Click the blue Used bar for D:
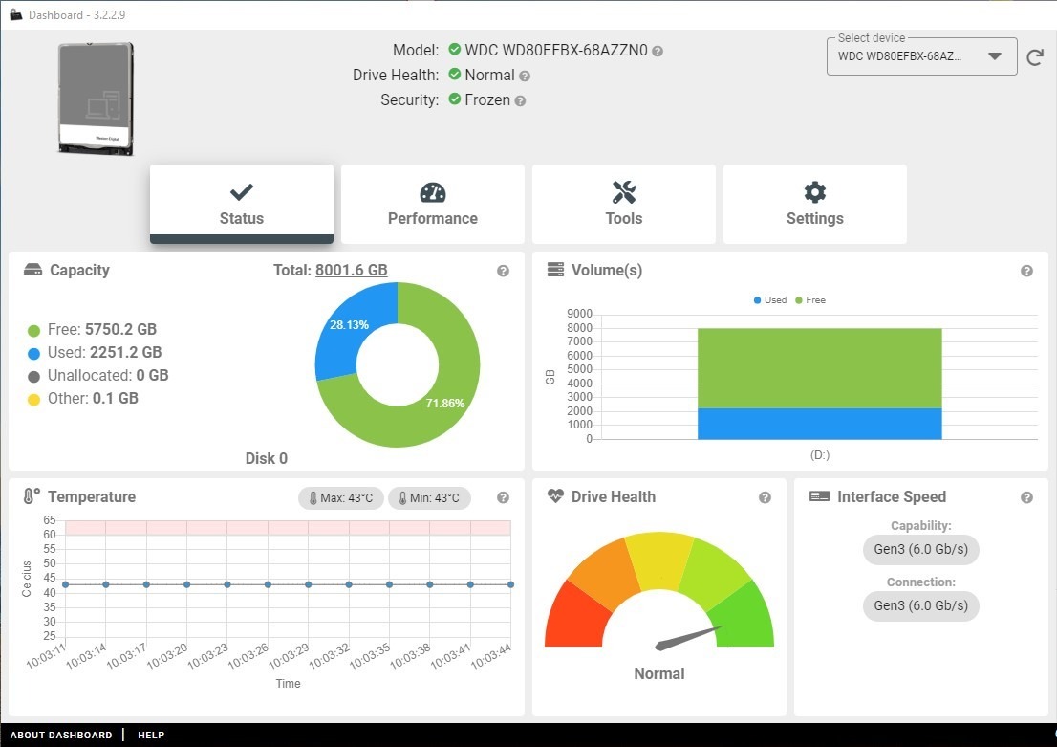Viewport: 1057px width, 747px height. click(820, 424)
